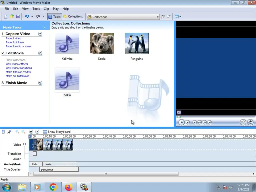Screen dimensions: 256x192
Task: Open View video transitions link
Action: pyautogui.click(x=19, y=68)
